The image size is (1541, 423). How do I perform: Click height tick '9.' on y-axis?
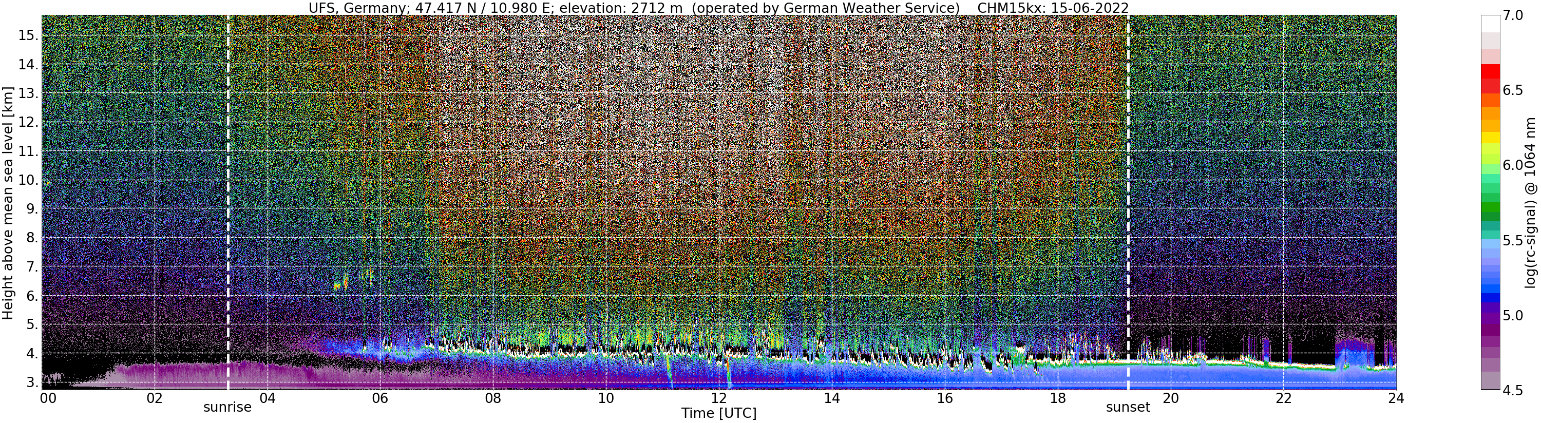31,209
